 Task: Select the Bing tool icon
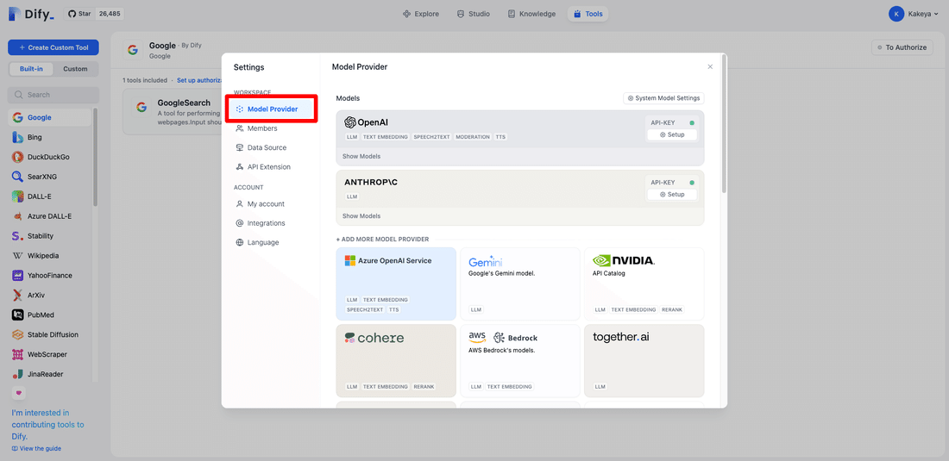[x=17, y=137]
